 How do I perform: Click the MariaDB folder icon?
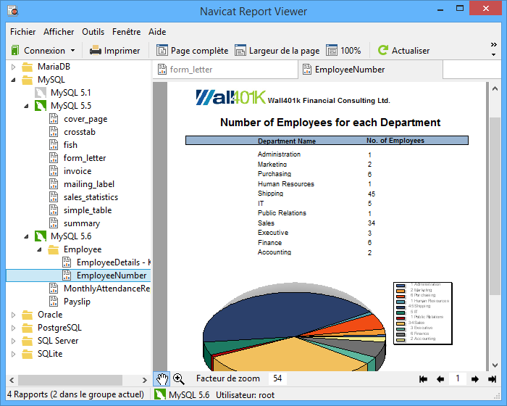tap(28, 67)
